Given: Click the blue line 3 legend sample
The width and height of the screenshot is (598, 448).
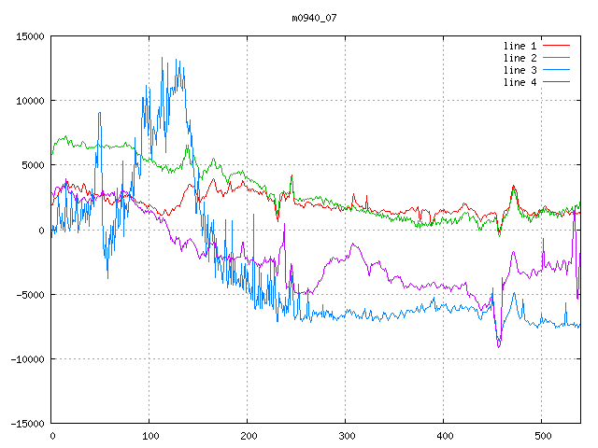Looking at the screenshot, I should coord(557,70).
